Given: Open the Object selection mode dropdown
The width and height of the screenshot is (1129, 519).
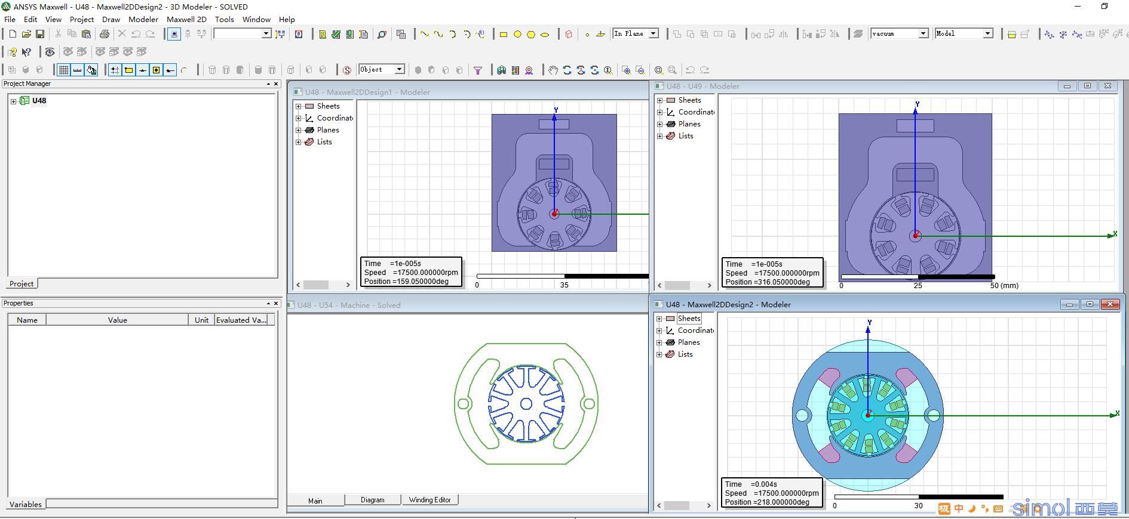Looking at the screenshot, I should click(400, 69).
